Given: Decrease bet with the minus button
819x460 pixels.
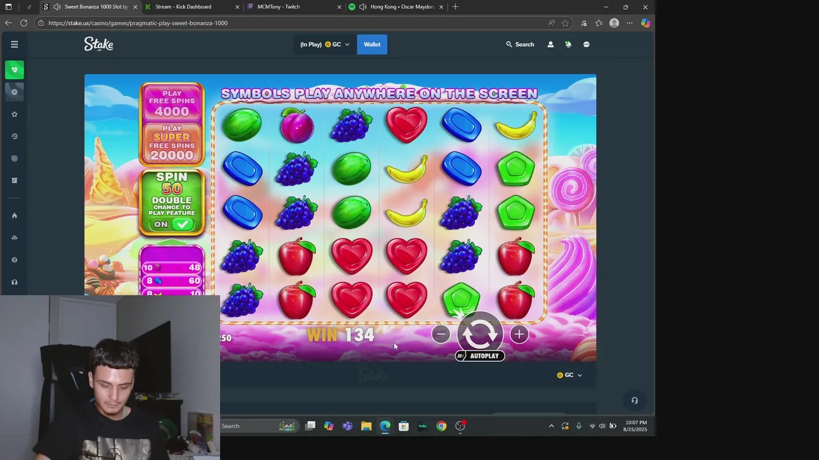Looking at the screenshot, I should (x=440, y=334).
